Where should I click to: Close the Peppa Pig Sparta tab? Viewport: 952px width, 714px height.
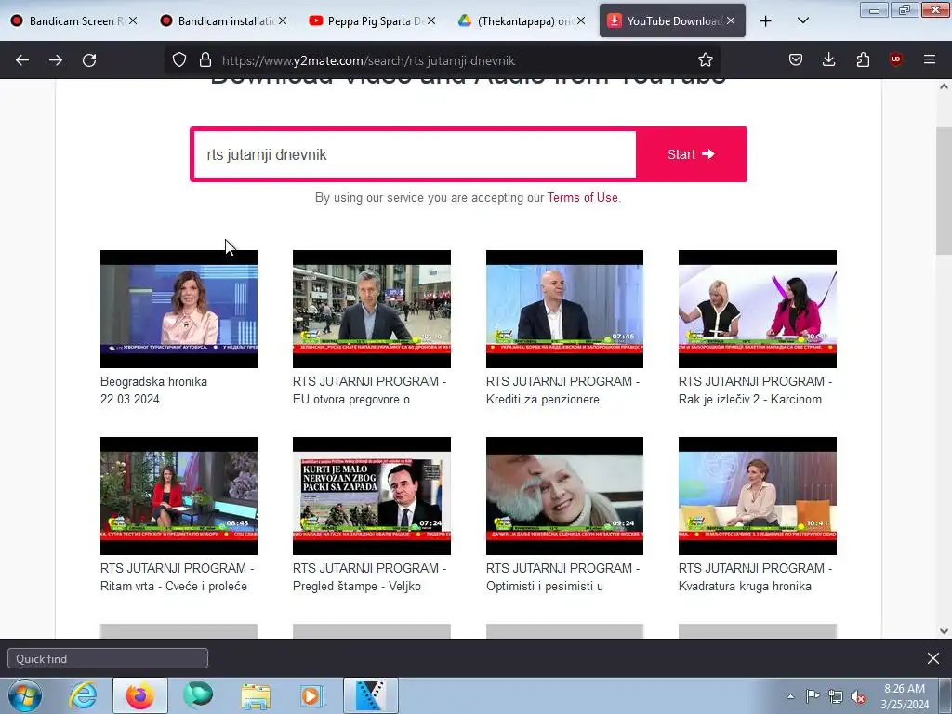point(431,21)
